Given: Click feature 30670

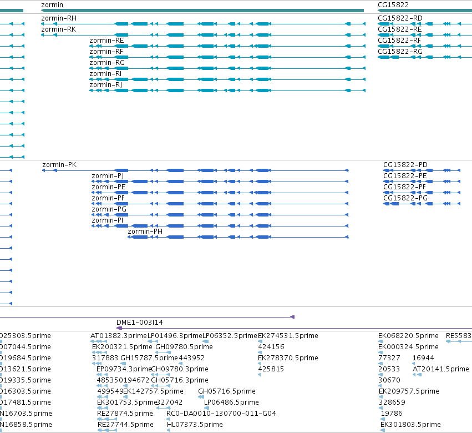Looking at the screenshot, I should click(x=389, y=381).
